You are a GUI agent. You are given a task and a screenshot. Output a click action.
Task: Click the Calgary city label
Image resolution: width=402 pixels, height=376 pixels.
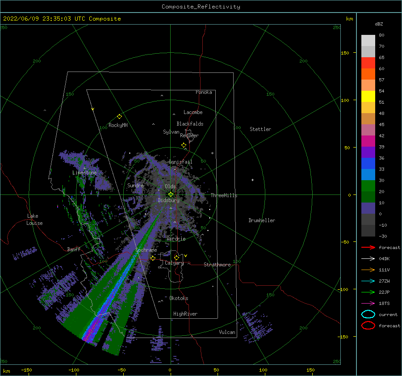tap(174, 263)
